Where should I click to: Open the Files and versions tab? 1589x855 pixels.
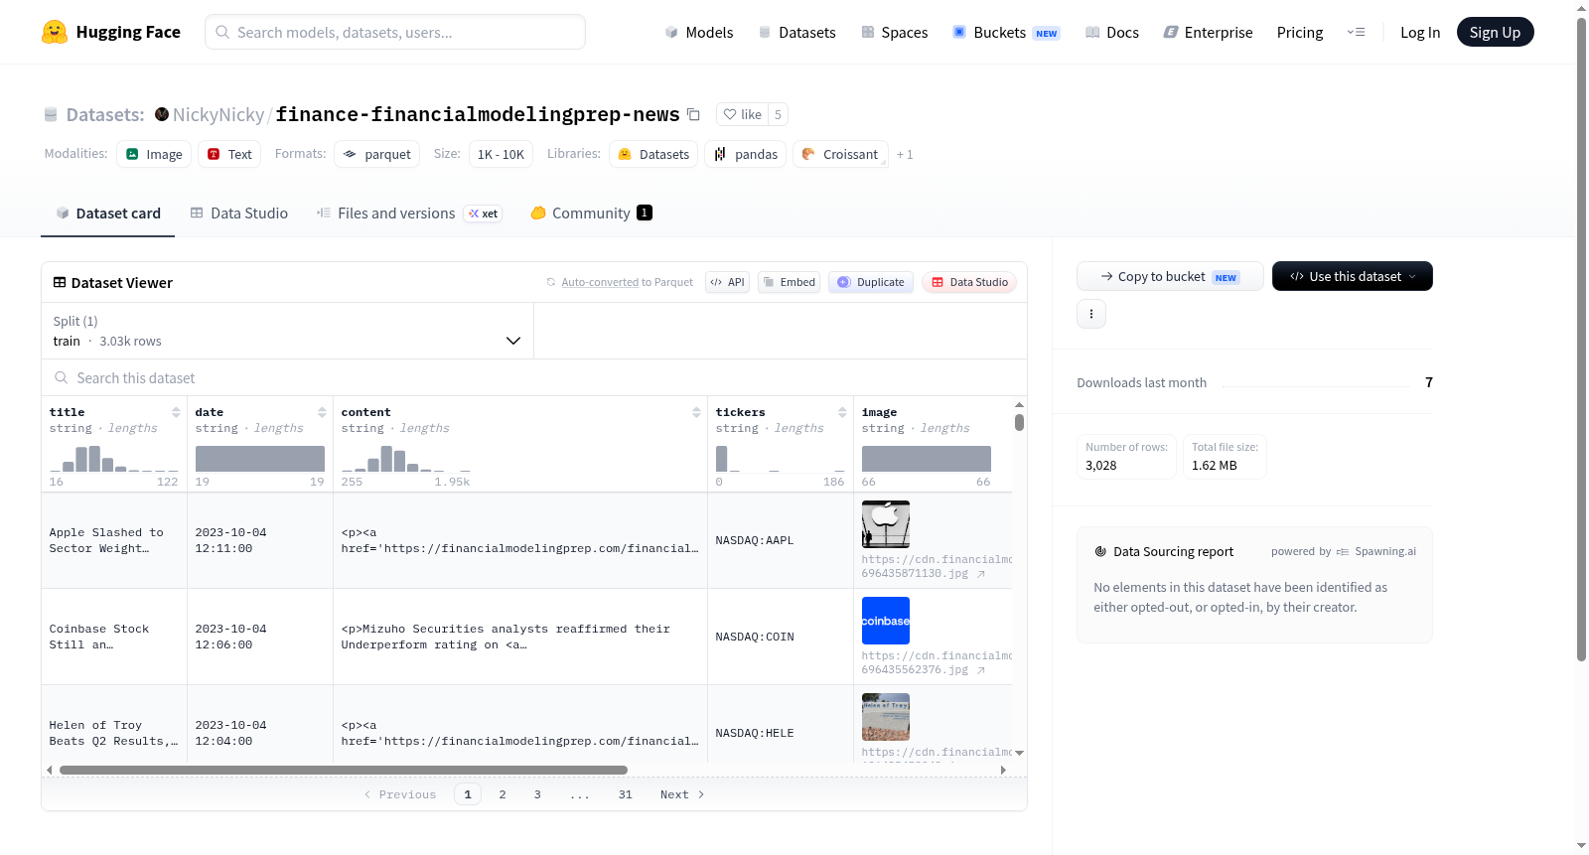click(x=408, y=213)
